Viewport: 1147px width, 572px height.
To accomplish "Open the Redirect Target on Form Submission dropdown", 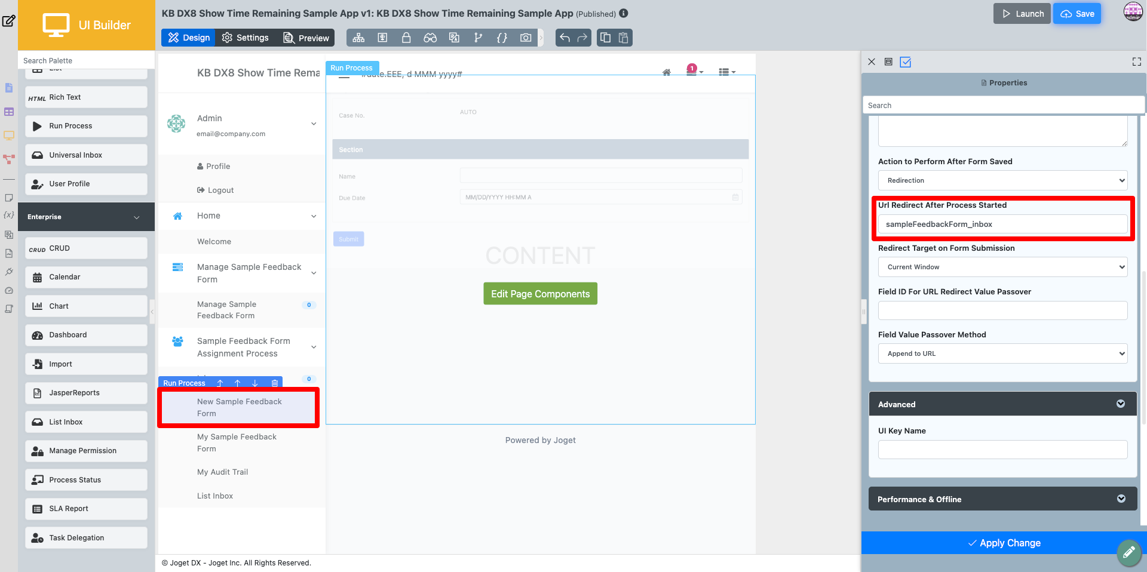I will (x=1002, y=267).
